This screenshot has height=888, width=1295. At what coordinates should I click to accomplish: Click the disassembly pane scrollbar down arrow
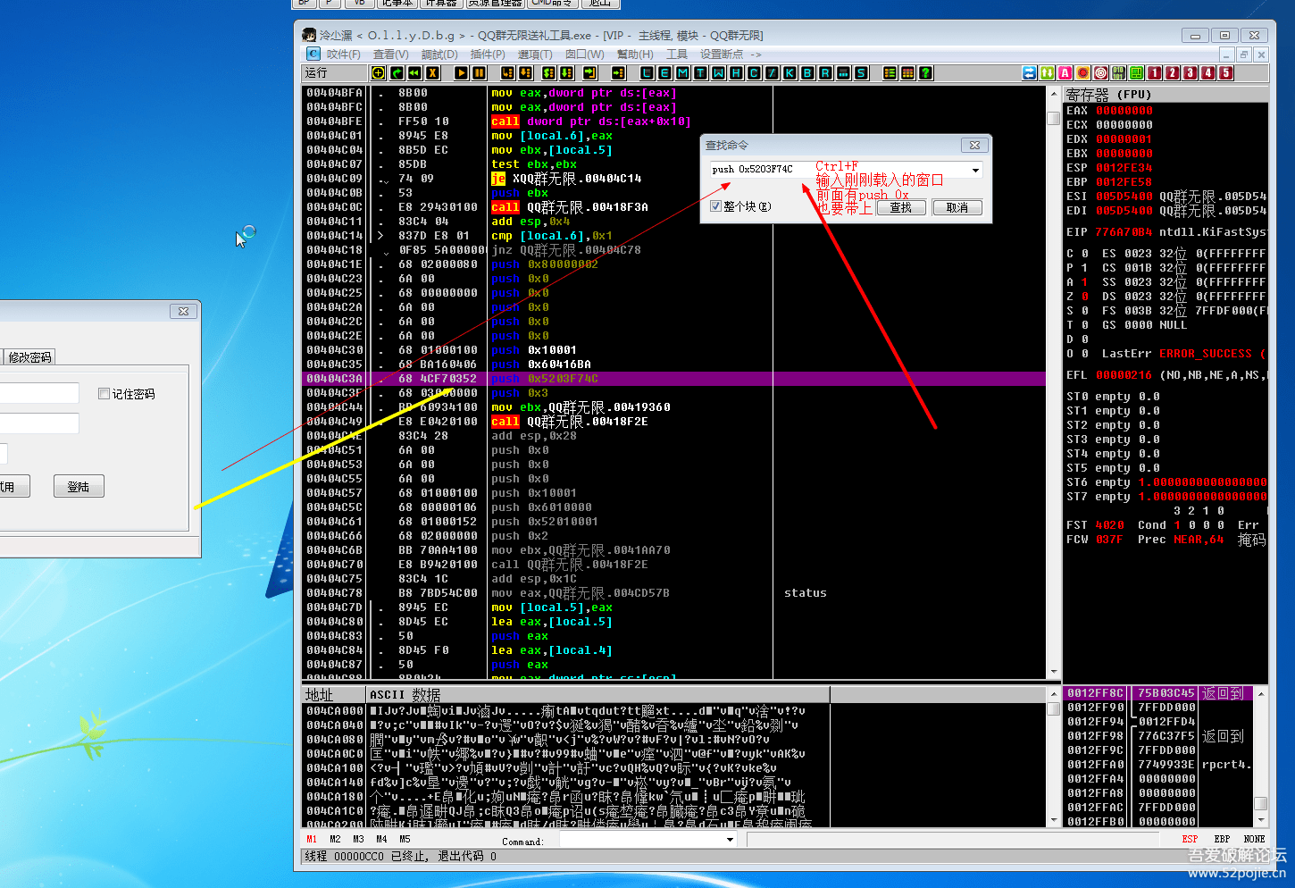coord(1053,672)
